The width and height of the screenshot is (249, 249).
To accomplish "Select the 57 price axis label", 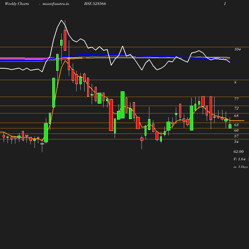I will pos(237,136).
